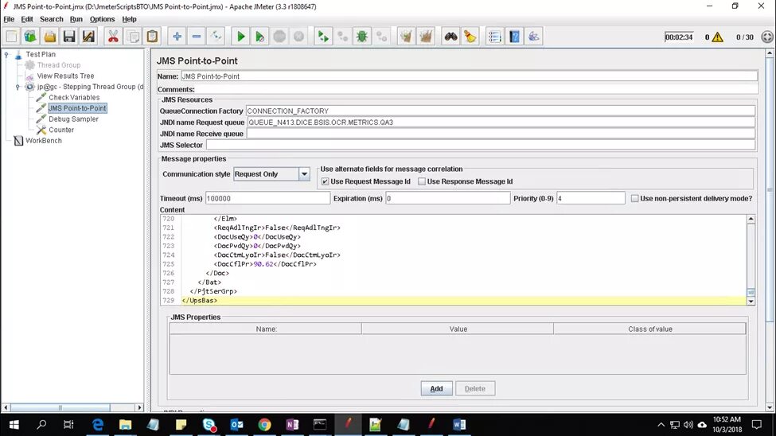Click the Clear results broom icon
The image size is (776, 436).
[x=407, y=36]
